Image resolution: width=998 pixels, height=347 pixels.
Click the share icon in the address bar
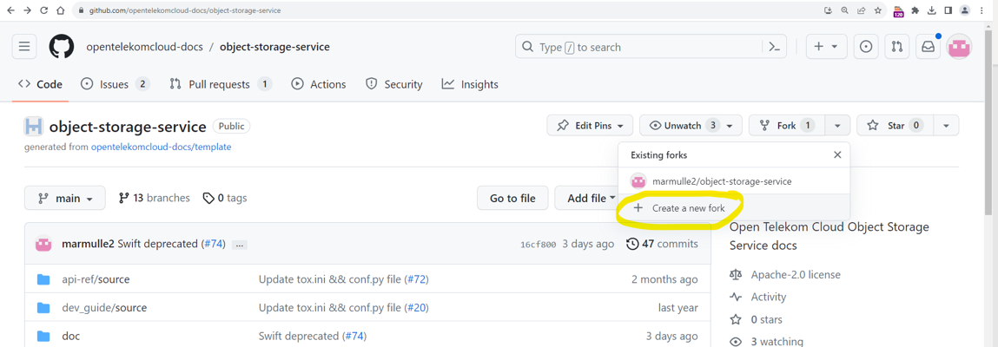click(861, 10)
